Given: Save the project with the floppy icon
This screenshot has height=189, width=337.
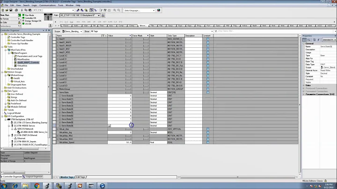Looking at the screenshot, I should click(x=11, y=10).
